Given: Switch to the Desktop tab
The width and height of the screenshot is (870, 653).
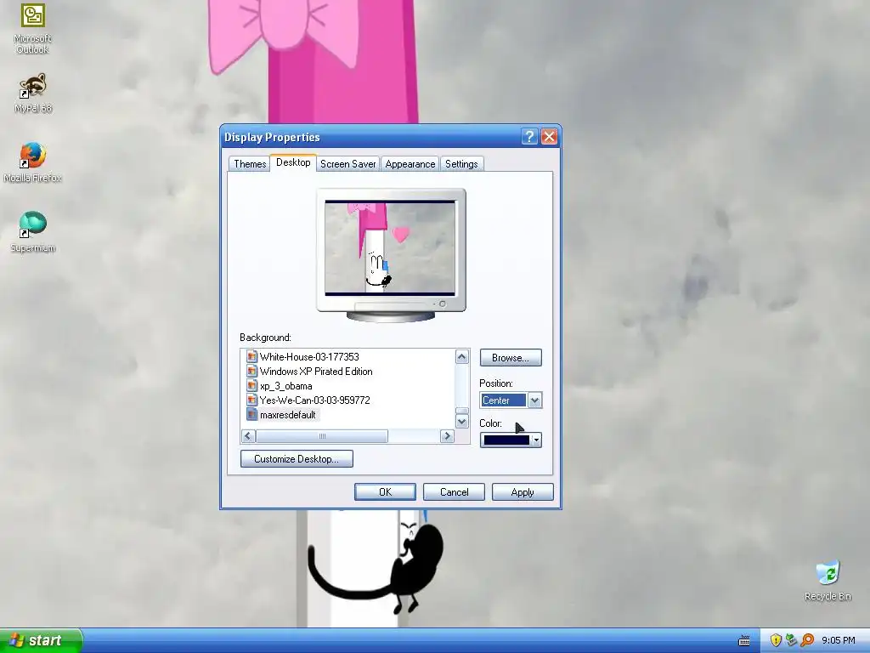Looking at the screenshot, I should [293, 162].
